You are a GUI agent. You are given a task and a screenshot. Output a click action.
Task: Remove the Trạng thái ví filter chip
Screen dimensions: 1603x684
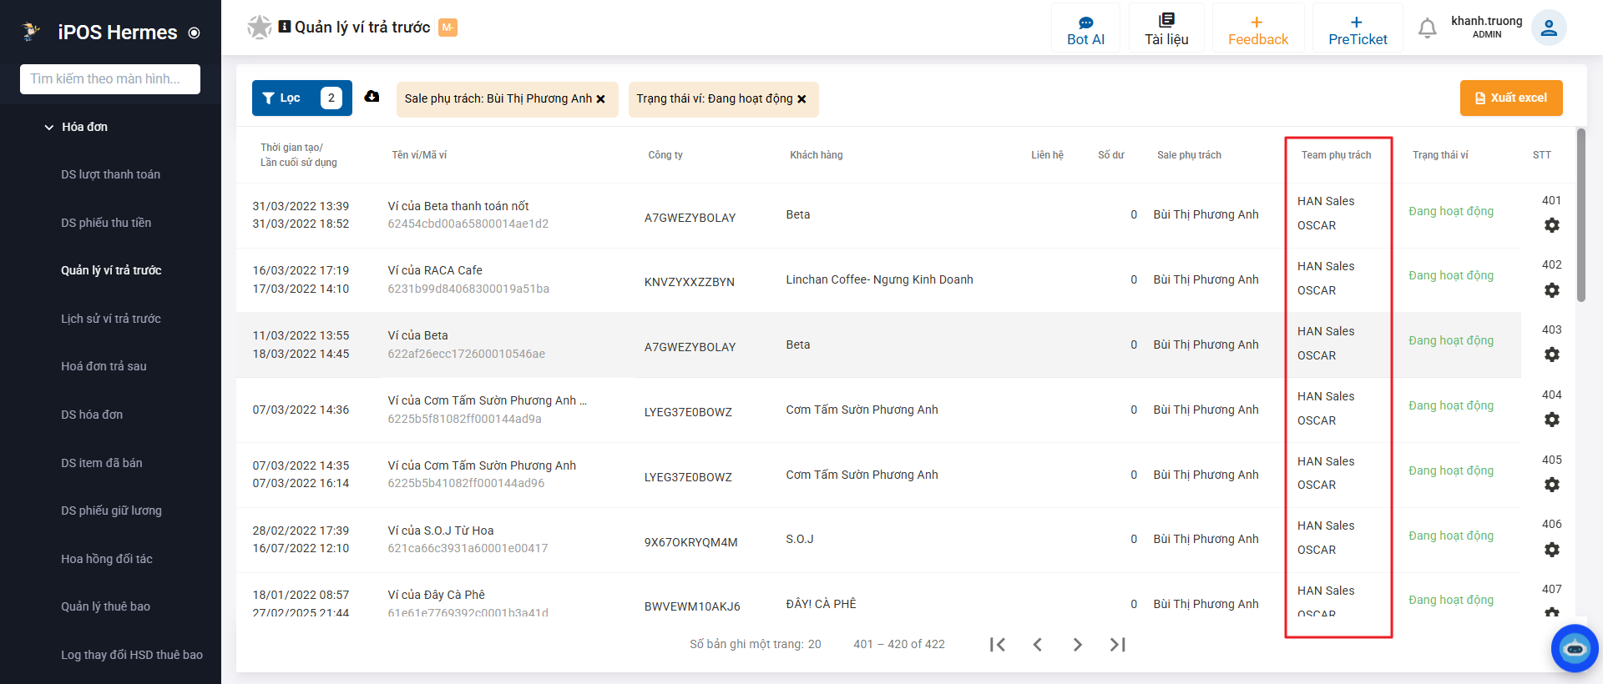tap(801, 99)
